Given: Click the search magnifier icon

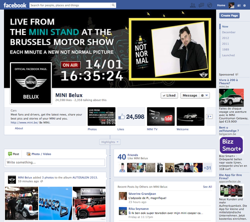Looking at the screenshot, I should [113, 5].
